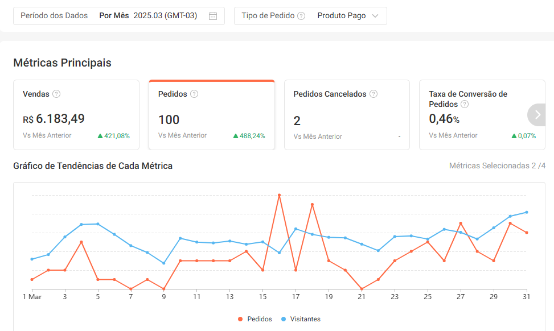Viewport: 554px width, 331px height.
Task: Click the Por Mês period label
Action: coord(114,16)
